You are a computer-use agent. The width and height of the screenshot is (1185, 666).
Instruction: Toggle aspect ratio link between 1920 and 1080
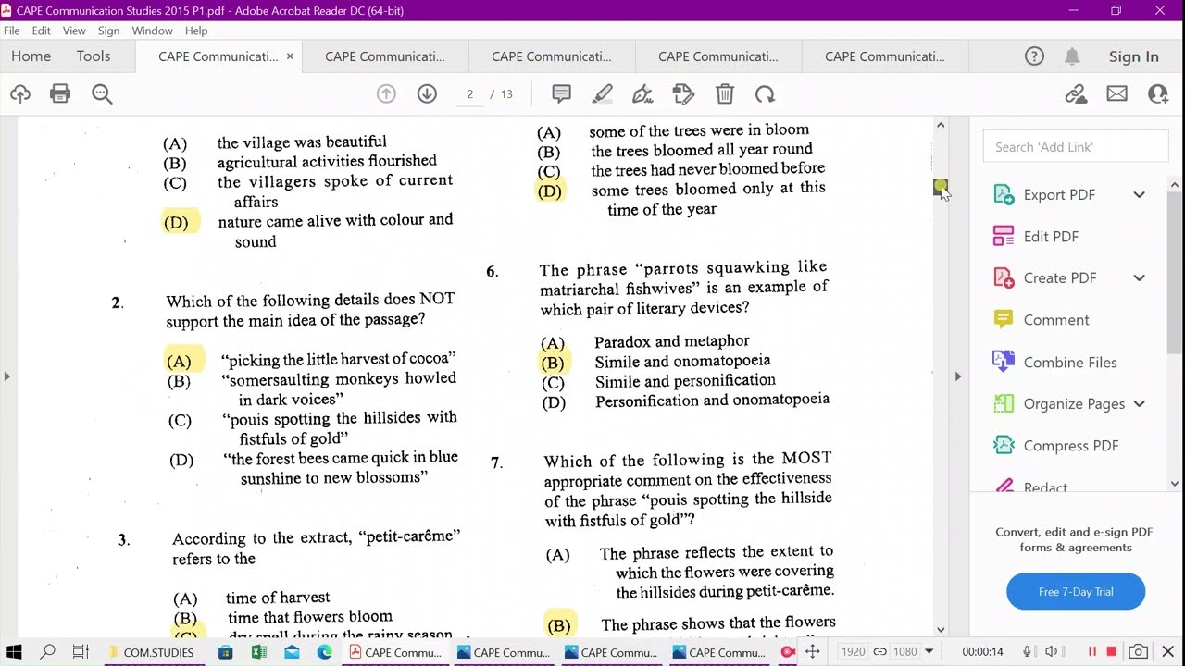tap(879, 652)
